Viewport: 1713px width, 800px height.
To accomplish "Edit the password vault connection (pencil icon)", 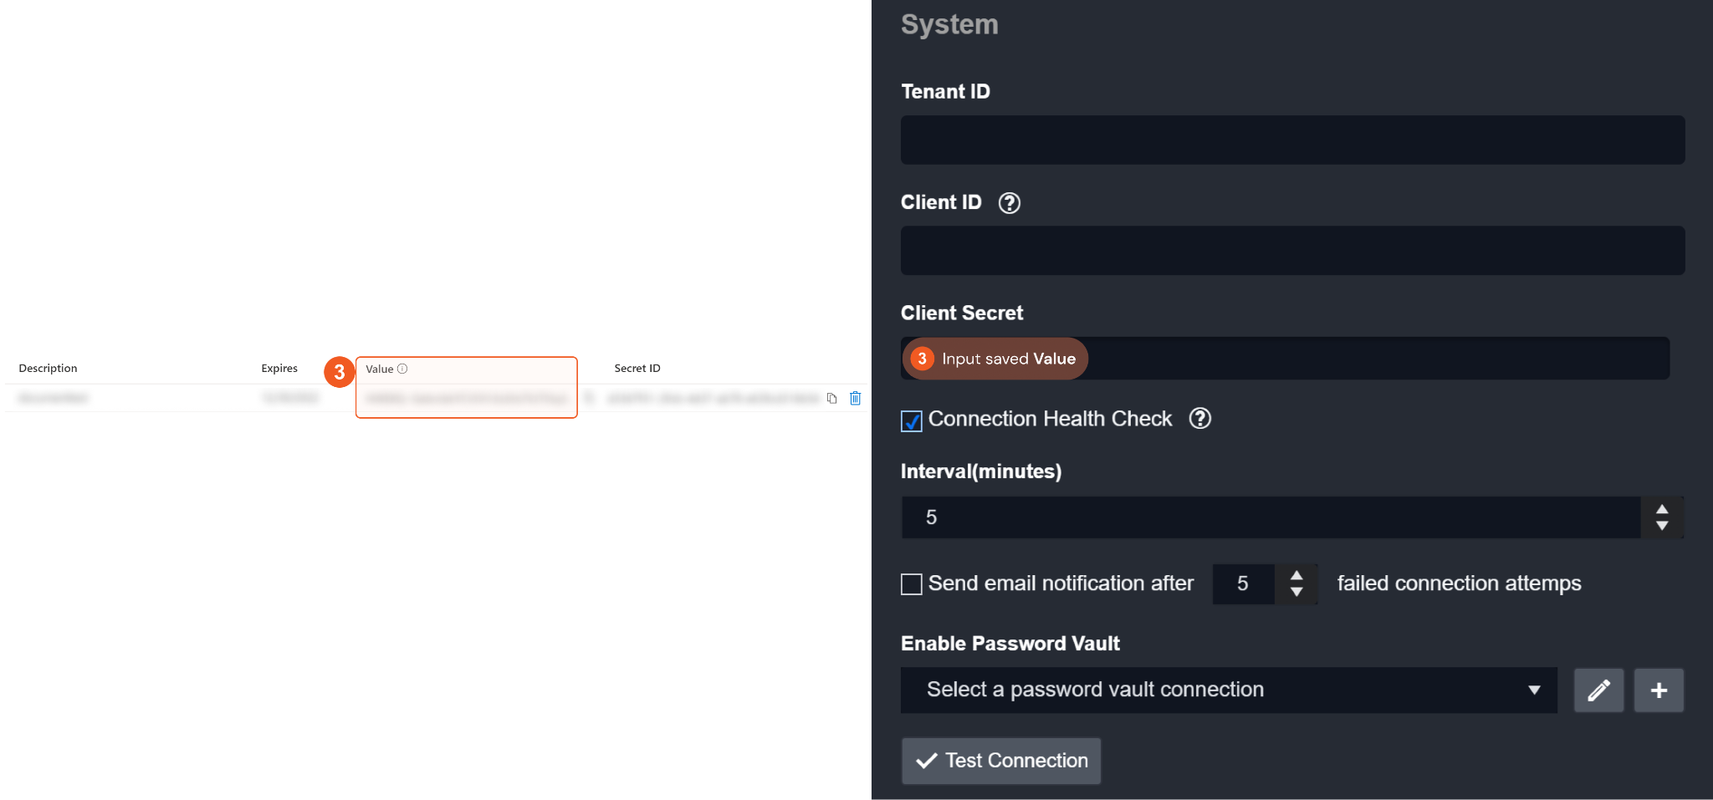I will point(1598,690).
